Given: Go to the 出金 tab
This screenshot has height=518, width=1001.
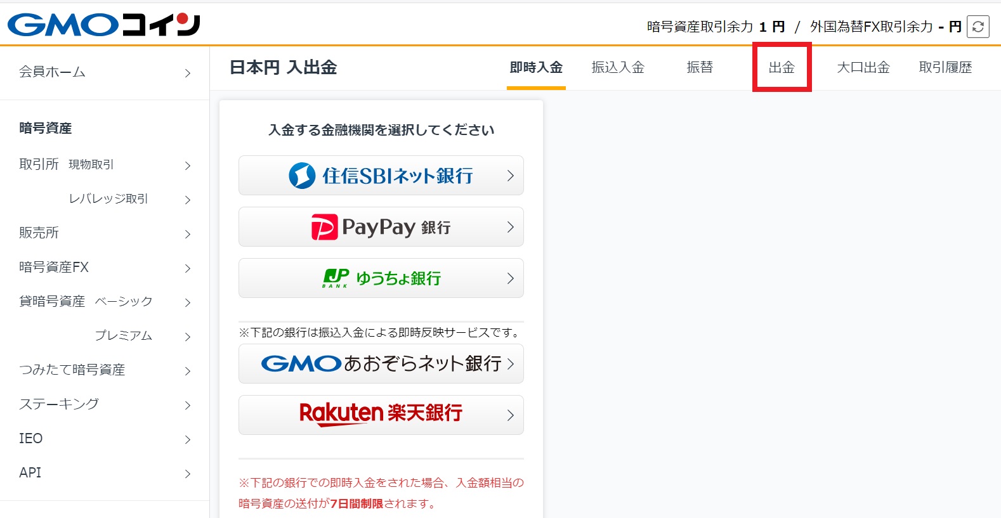Looking at the screenshot, I should click(x=782, y=67).
